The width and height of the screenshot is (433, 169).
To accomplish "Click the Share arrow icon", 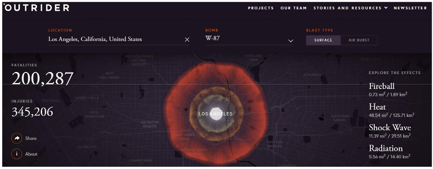I will (17, 138).
